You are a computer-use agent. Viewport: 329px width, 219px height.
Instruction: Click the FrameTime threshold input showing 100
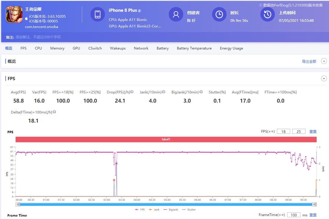[x=293, y=215]
